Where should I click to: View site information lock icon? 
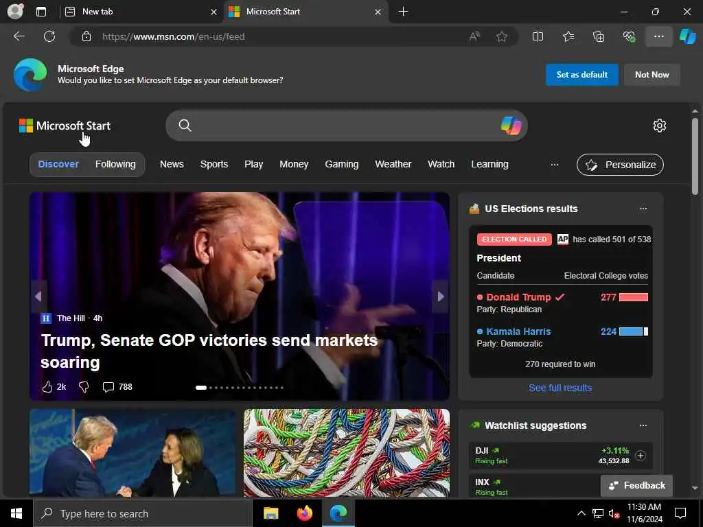click(87, 36)
